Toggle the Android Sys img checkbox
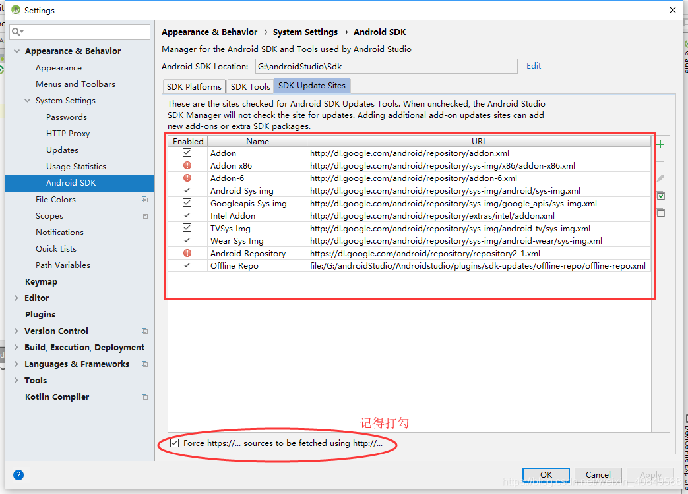Image resolution: width=688 pixels, height=494 pixels. (x=187, y=190)
